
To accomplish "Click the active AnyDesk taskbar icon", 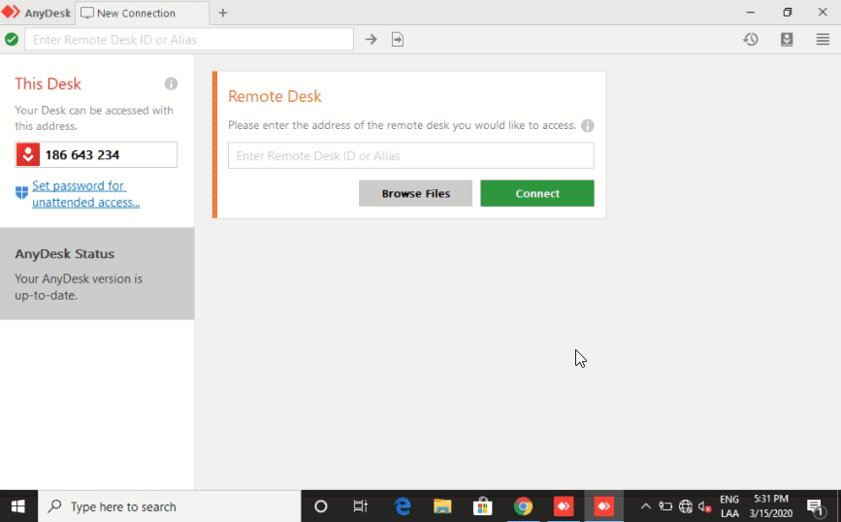I will tap(604, 506).
